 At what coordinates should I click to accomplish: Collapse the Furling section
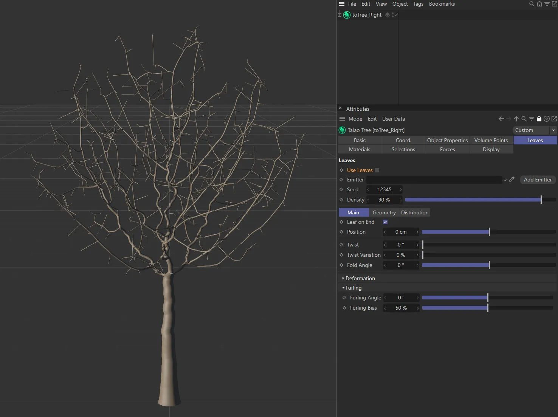[343, 288]
